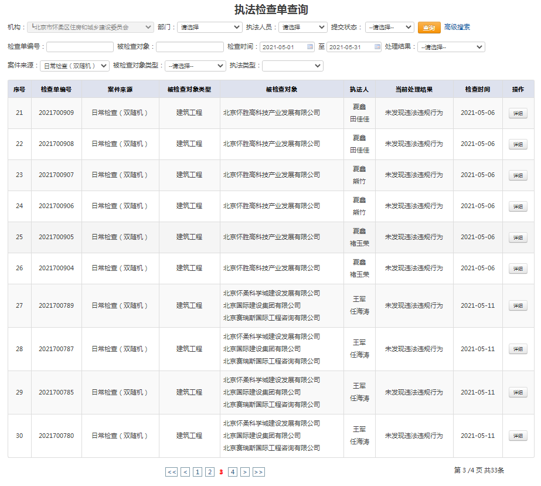Click the orange 查询 search button

[429, 28]
